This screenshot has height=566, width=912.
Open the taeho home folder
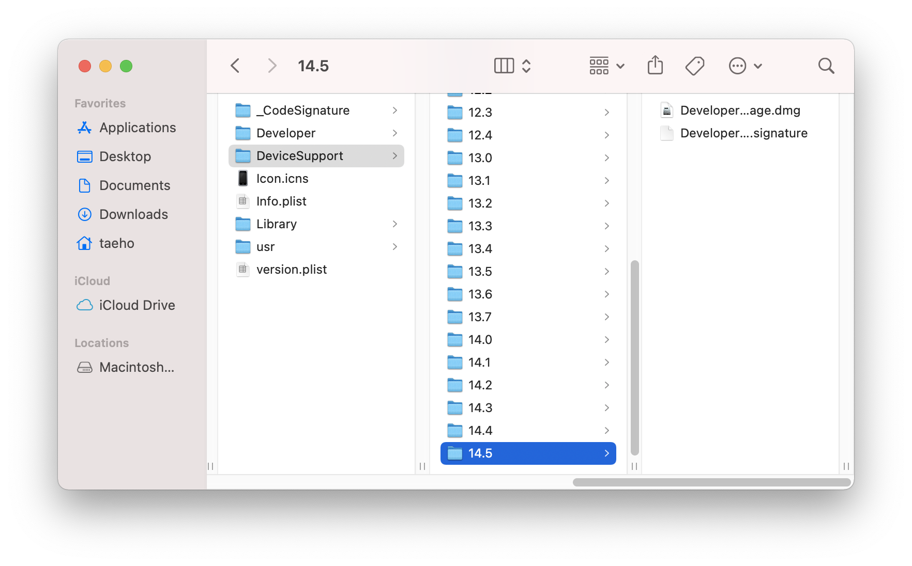click(x=105, y=243)
